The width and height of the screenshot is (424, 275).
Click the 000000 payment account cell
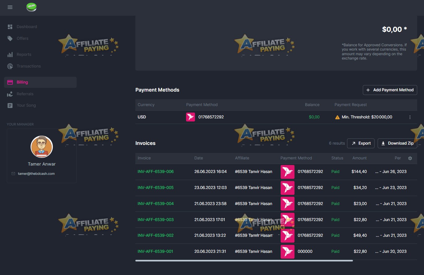point(305,252)
